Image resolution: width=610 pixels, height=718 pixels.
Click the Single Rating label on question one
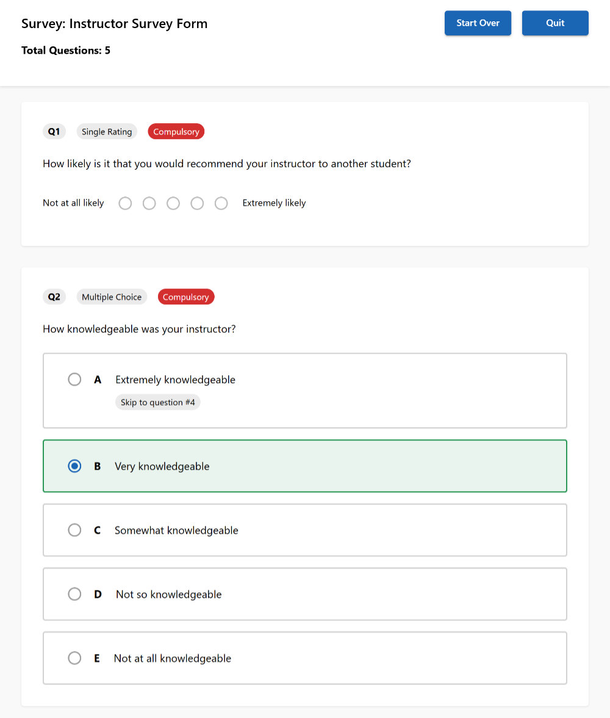coord(107,131)
